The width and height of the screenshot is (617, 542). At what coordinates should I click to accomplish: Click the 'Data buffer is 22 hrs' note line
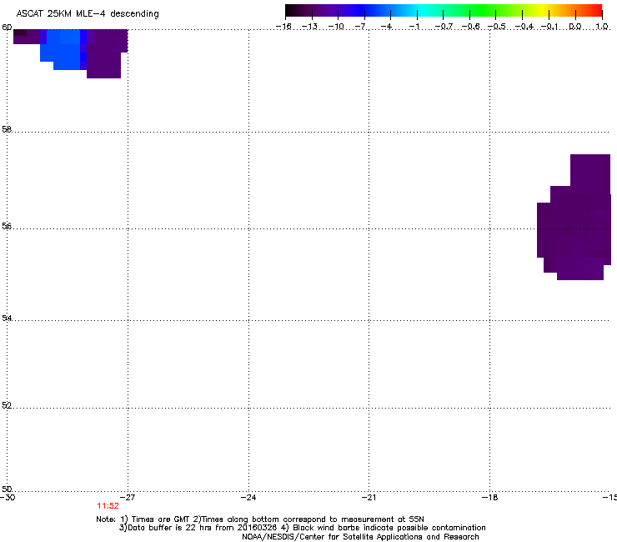click(302, 528)
